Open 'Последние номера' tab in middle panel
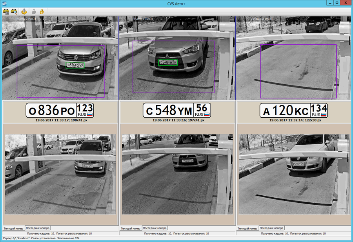 coord(155,228)
